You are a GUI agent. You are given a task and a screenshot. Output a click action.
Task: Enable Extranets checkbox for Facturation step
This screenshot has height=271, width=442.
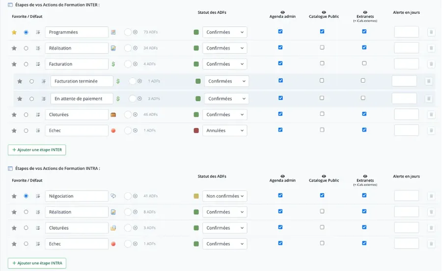[364, 63]
